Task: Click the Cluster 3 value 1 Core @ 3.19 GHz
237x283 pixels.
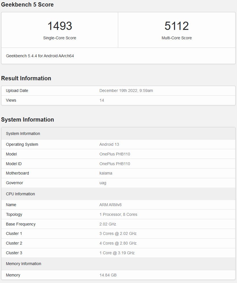Action: [x=117, y=253]
